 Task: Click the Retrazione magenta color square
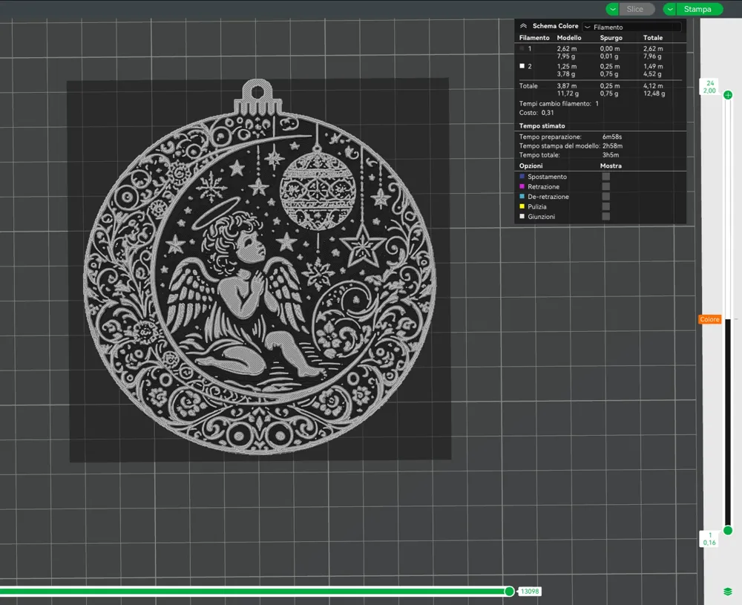click(522, 186)
